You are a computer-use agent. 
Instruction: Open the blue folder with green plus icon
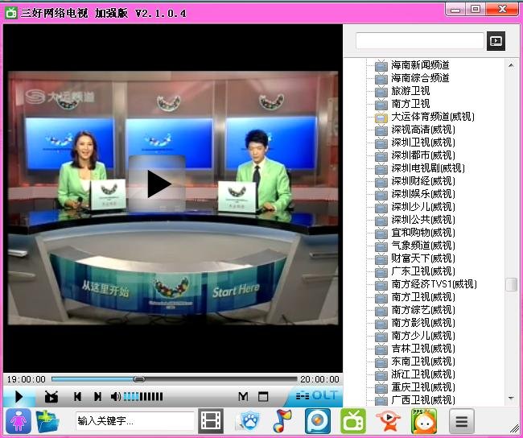coord(48,420)
